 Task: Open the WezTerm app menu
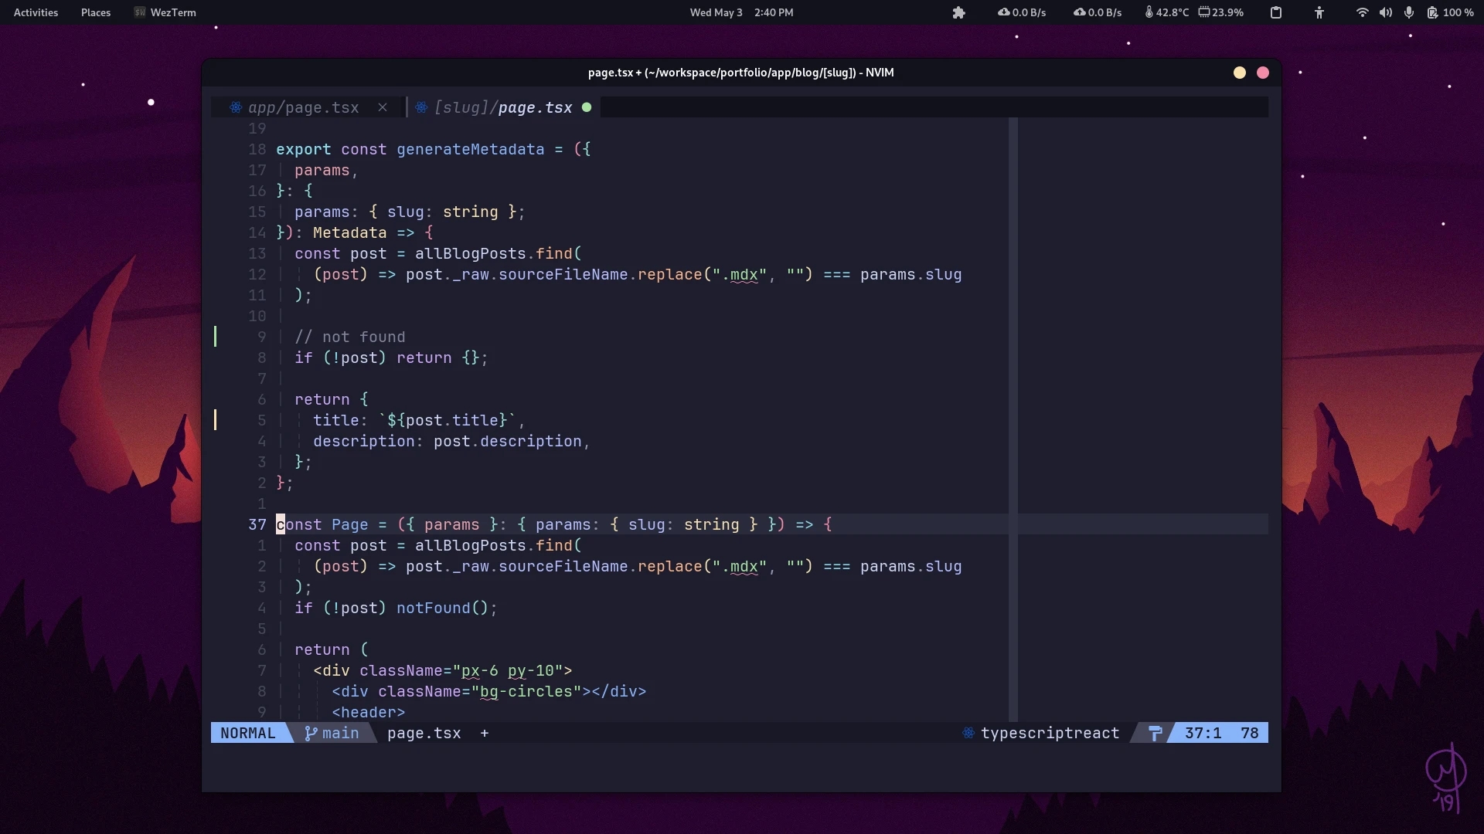[x=165, y=12]
